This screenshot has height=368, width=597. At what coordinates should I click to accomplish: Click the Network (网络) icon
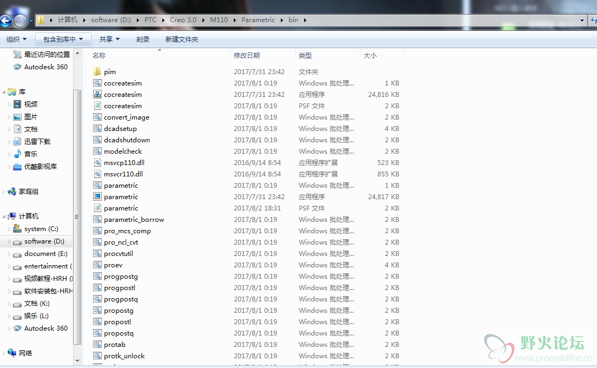click(x=12, y=353)
